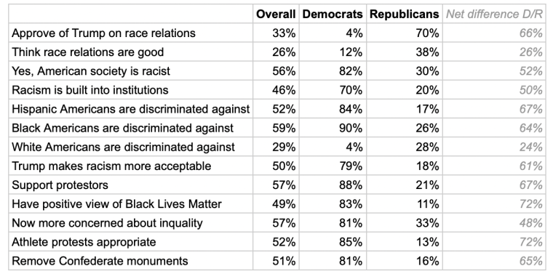Select 'Racism is built into institutions' cell
Image resolution: width=553 pixels, height=274 pixels.
[90, 90]
